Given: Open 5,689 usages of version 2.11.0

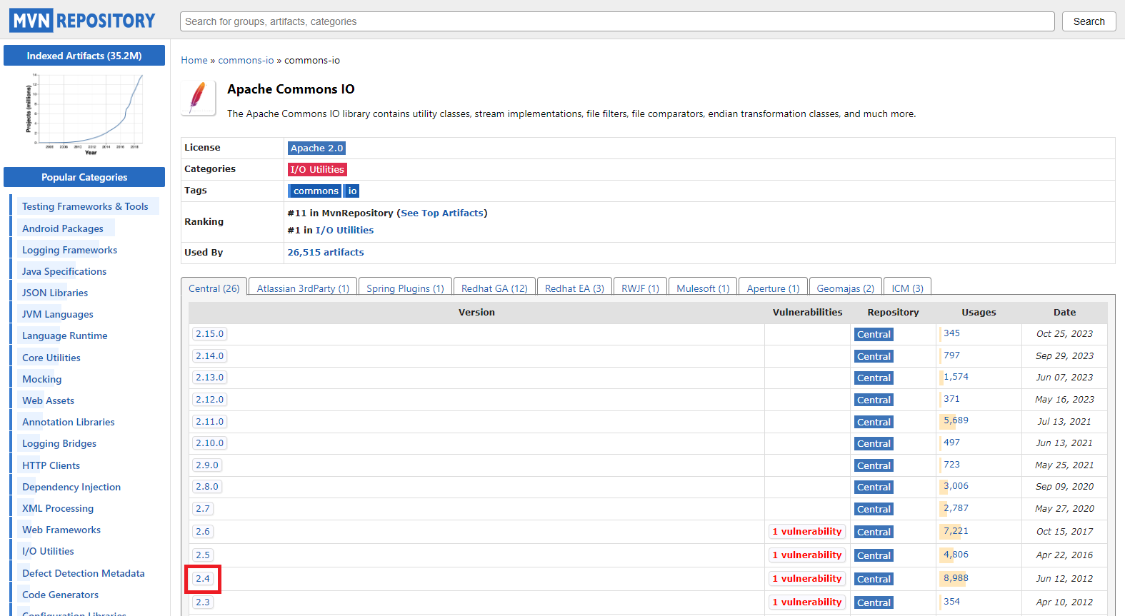Looking at the screenshot, I should tap(956, 420).
